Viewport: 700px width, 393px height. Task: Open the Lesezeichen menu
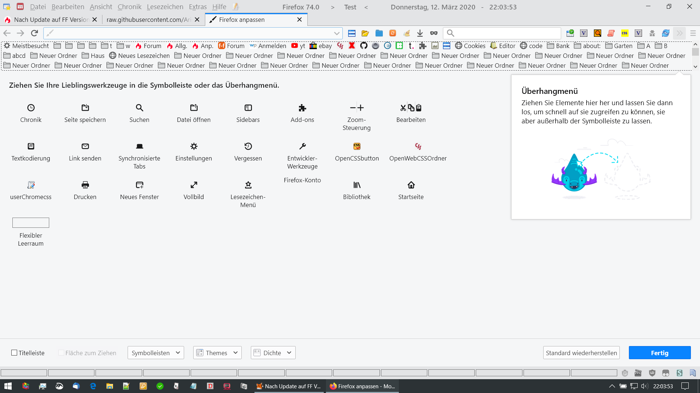[165, 7]
